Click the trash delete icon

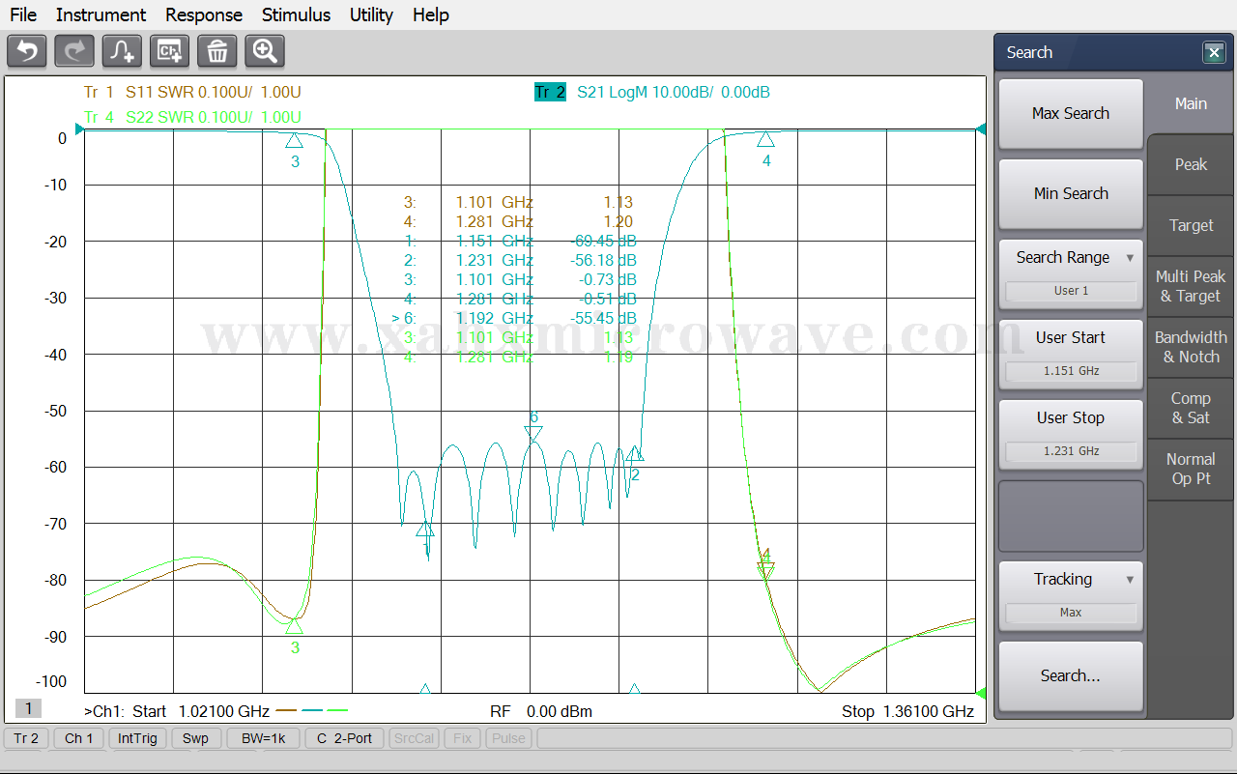216,51
